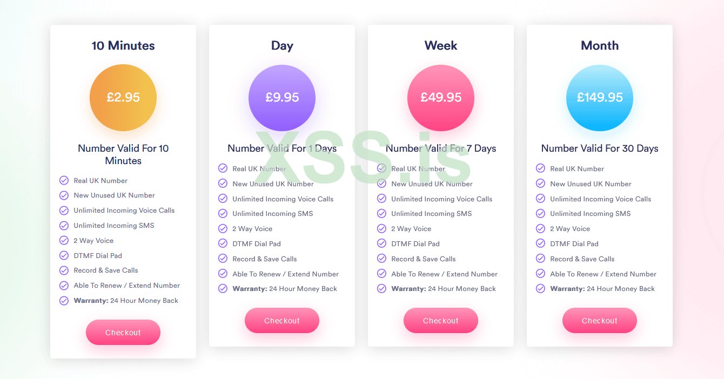Click Number Valid For 7 Days text
Screen dimensions: 724x379
tap(441, 148)
